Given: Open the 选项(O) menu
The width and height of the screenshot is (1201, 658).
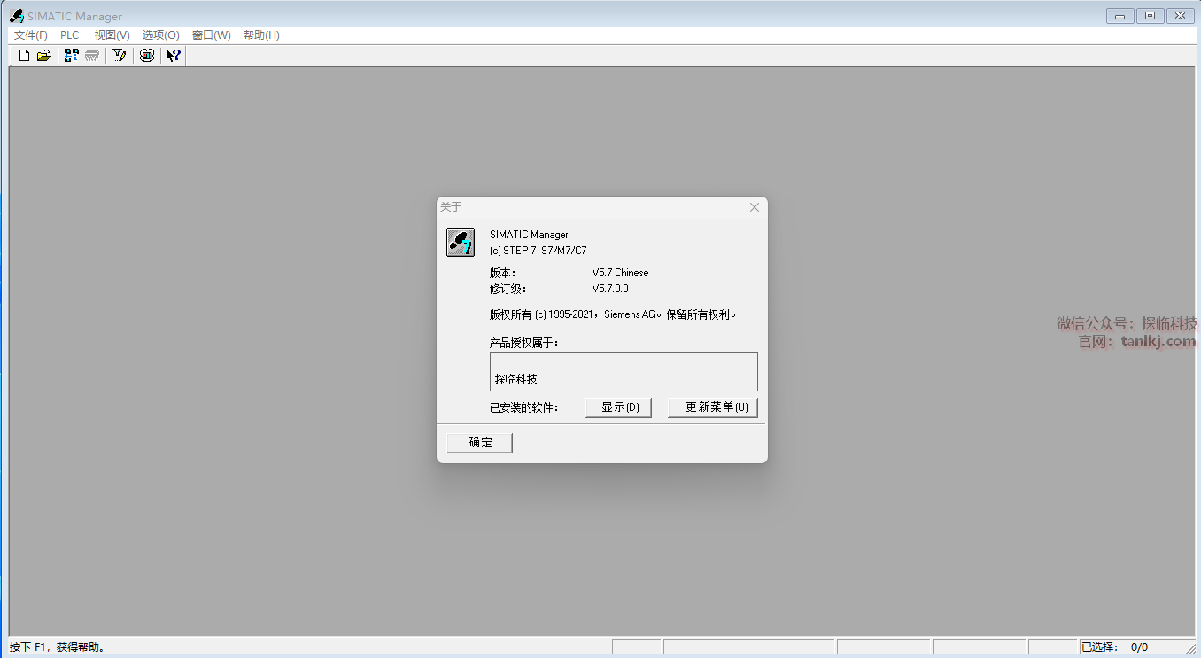Looking at the screenshot, I should [161, 35].
